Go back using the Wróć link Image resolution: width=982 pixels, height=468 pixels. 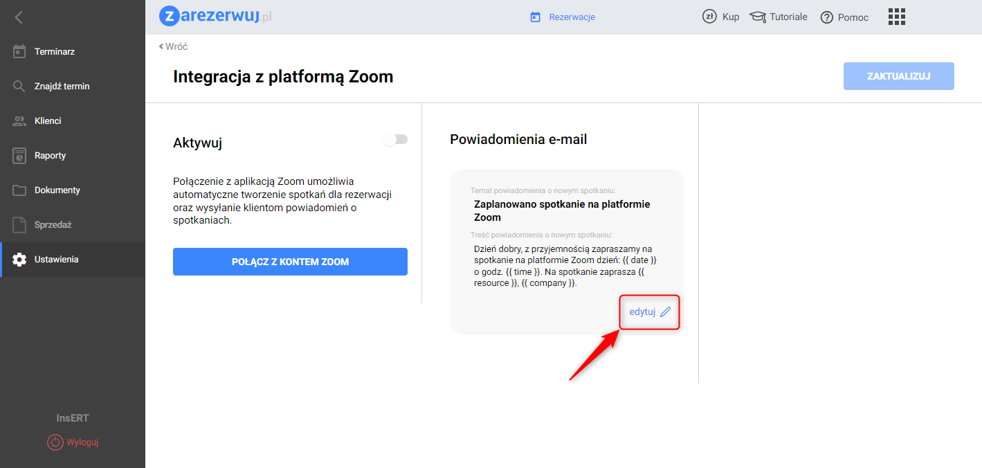tap(173, 46)
